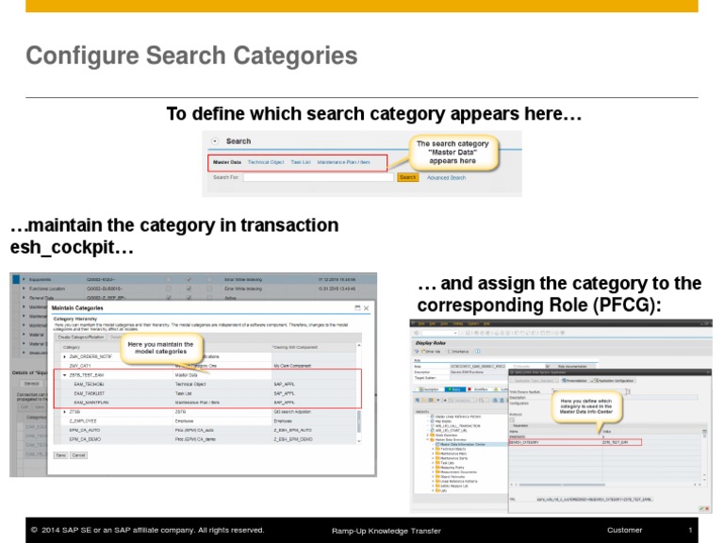
Task: Expand the Task Lists folder
Action: (x=433, y=463)
